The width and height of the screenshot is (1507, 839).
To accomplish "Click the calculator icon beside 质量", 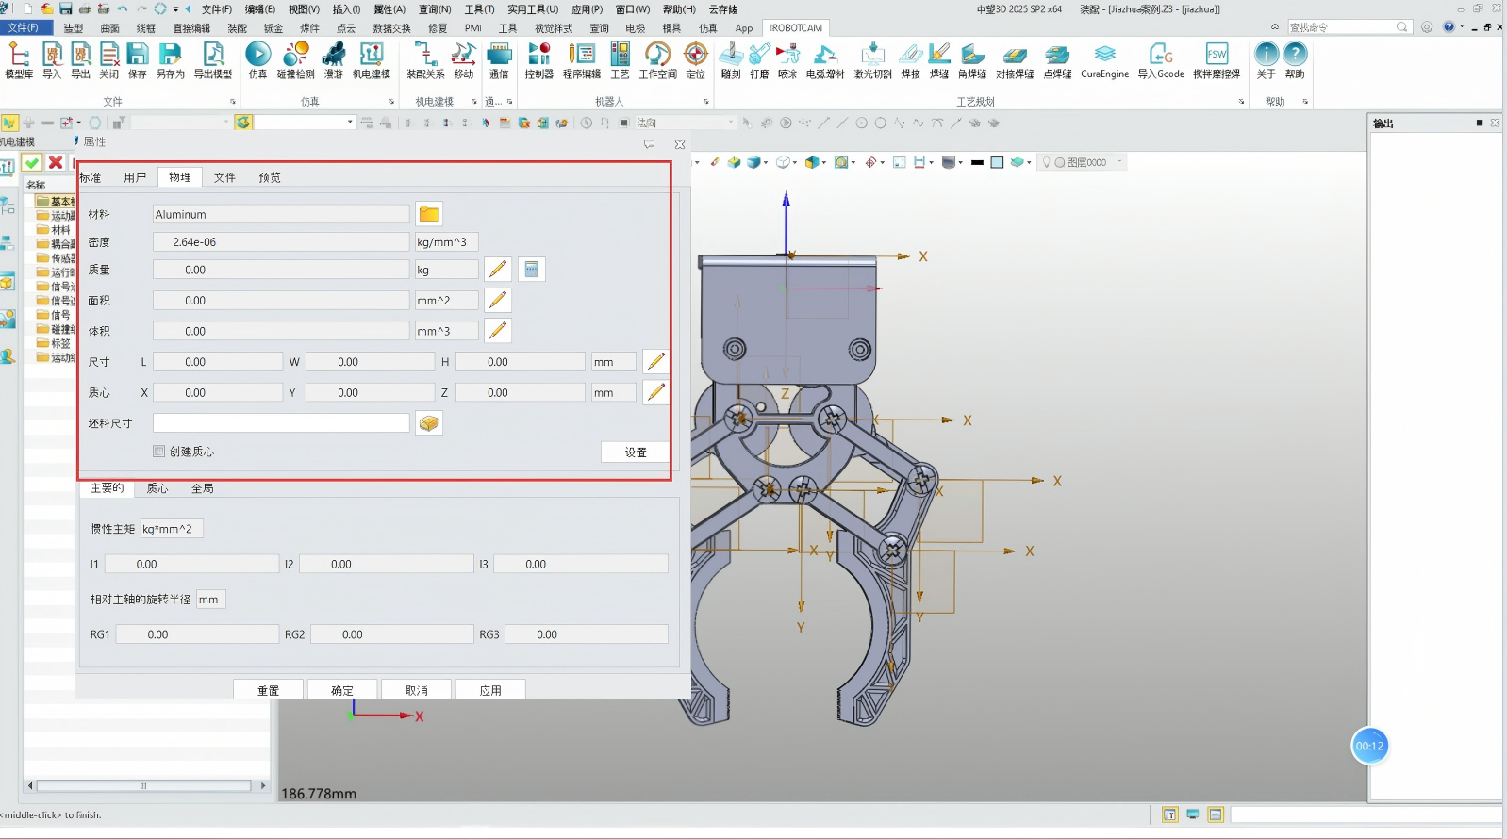I will tap(532, 270).
